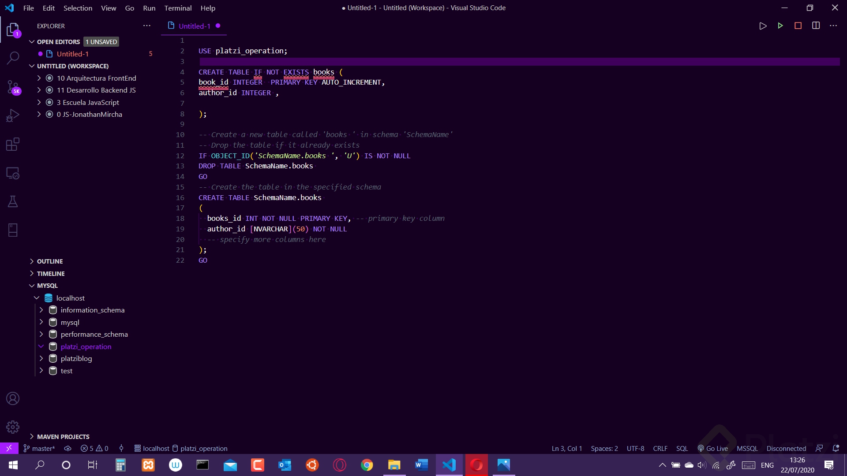The width and height of the screenshot is (847, 476).
Task: Open Microsoft Word from the taskbar
Action: tap(422, 465)
